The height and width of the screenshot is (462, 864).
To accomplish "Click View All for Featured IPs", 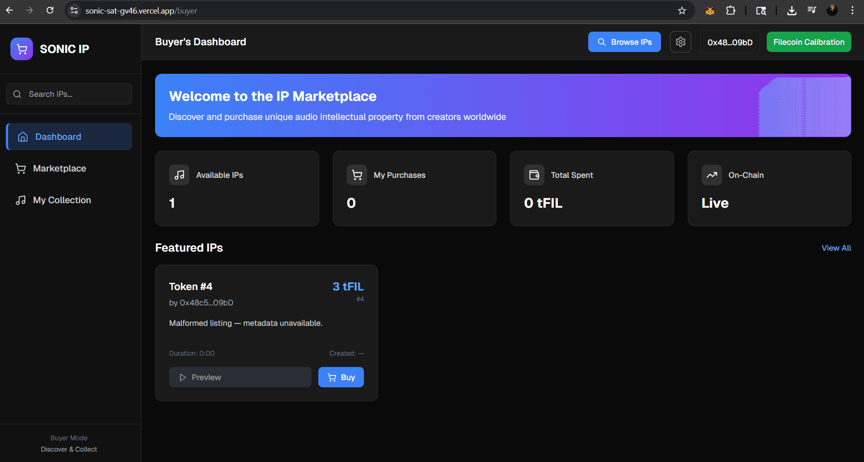I will (836, 248).
